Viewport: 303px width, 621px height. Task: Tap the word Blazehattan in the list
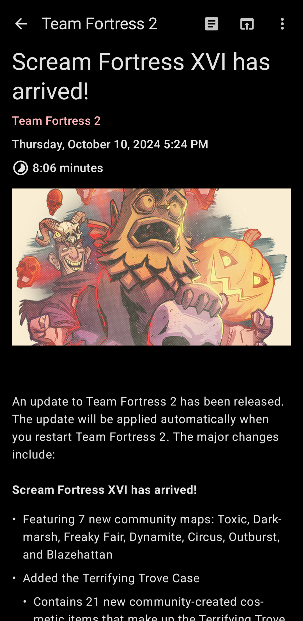pos(80,555)
